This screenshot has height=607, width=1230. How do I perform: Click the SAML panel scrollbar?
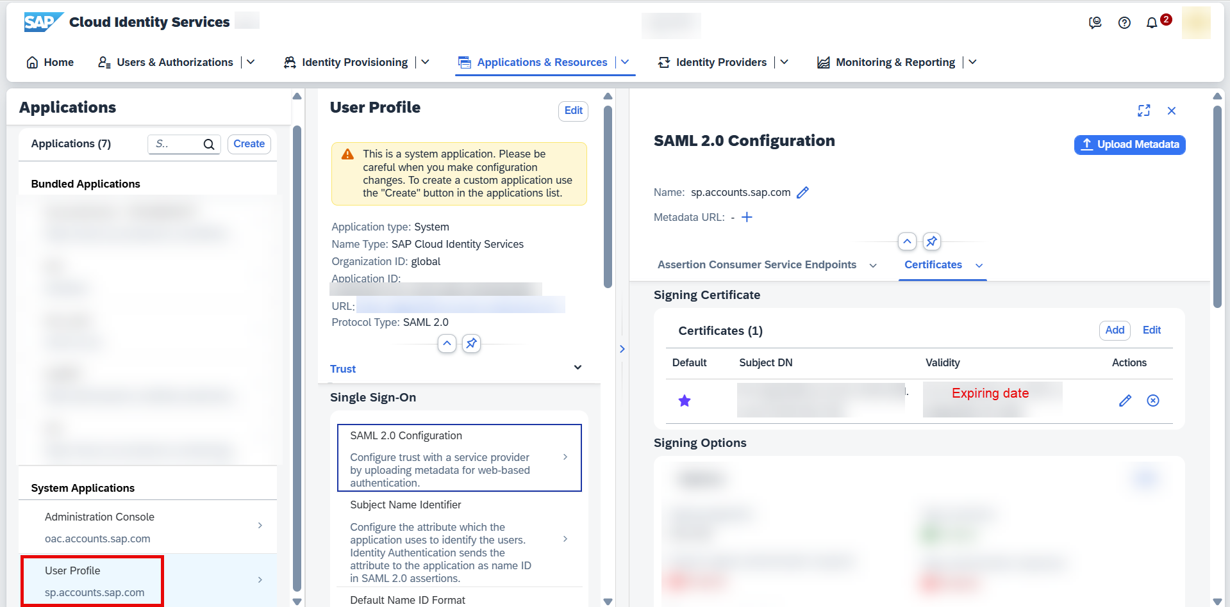[1217, 207]
